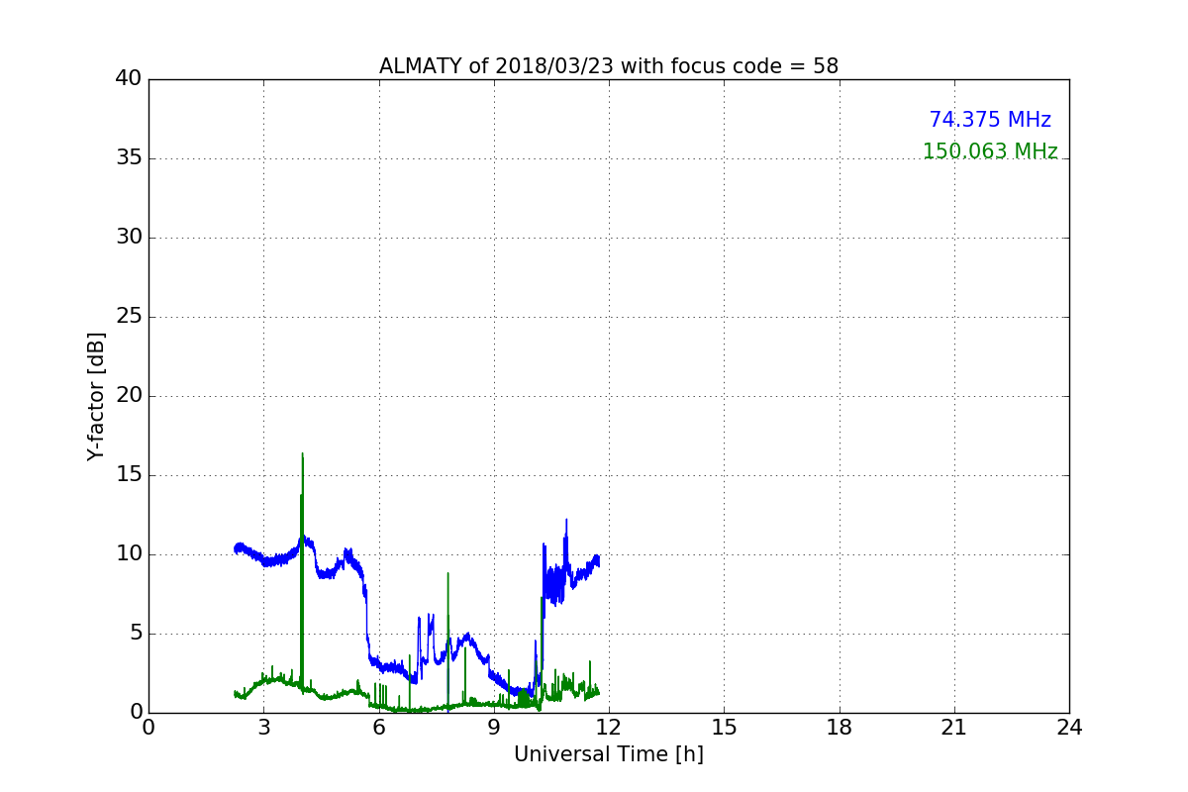Click the y-axis tick label '5'
The image size is (1188, 792).
pos(135,634)
